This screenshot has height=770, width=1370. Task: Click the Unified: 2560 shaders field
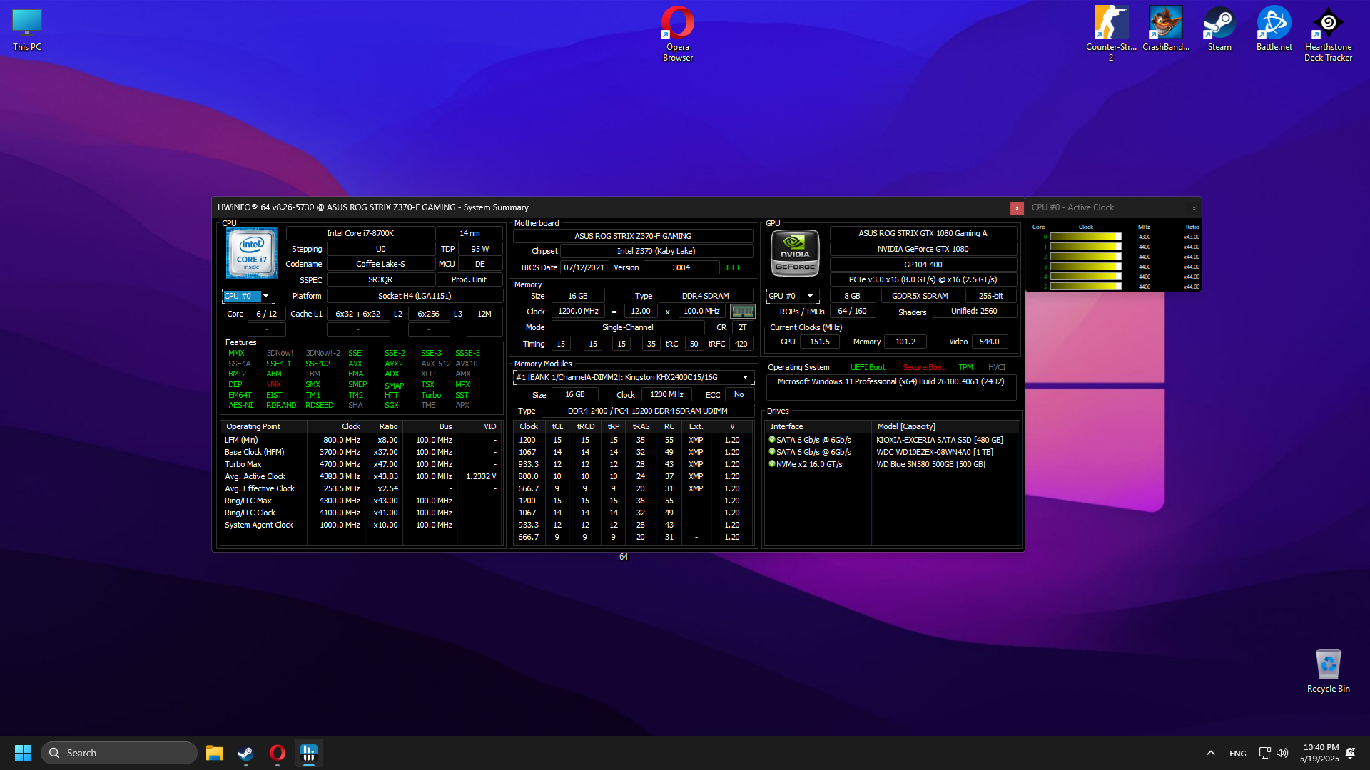point(974,311)
